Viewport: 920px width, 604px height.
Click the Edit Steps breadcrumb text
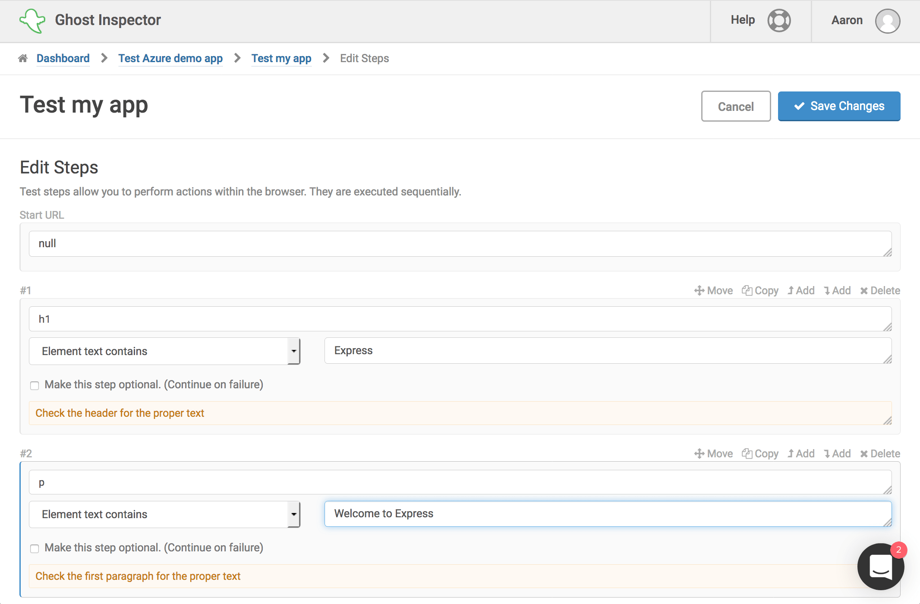tap(364, 58)
